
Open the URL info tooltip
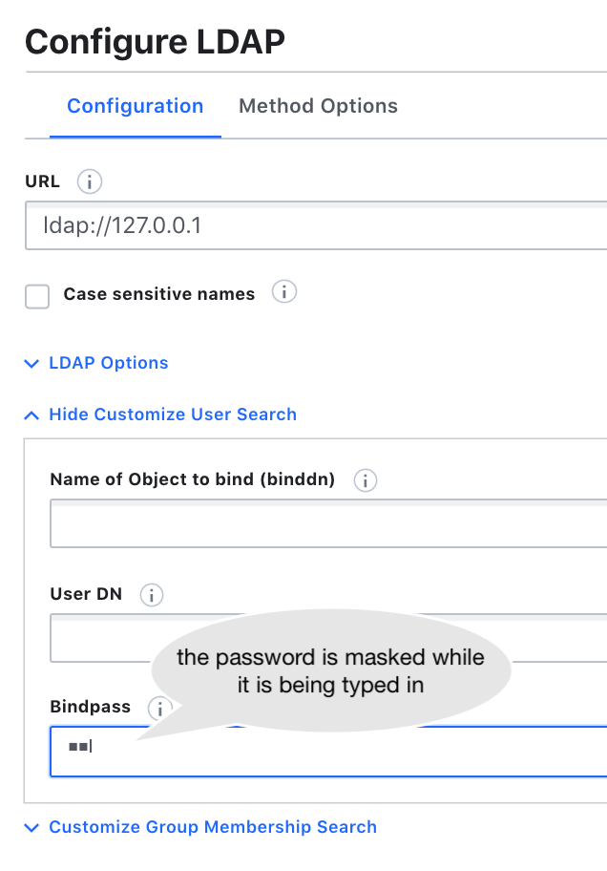coord(89,181)
